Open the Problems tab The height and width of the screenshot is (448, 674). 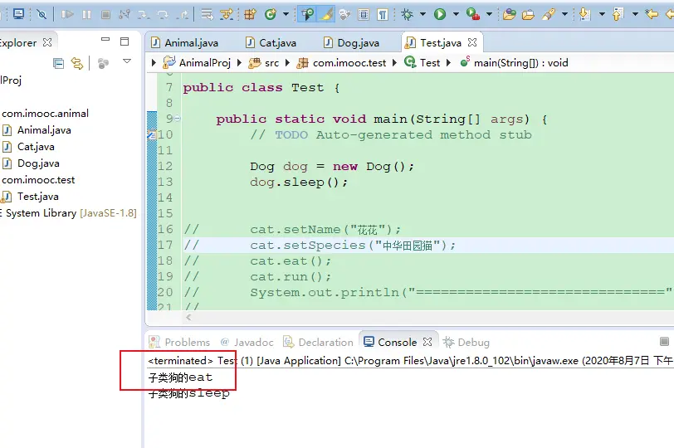click(187, 342)
